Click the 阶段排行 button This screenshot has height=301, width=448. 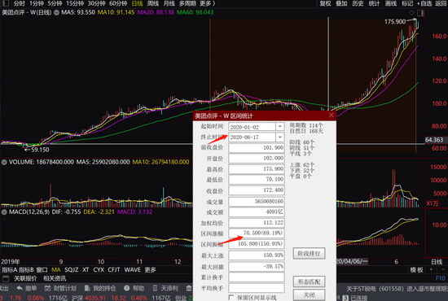[309, 253]
